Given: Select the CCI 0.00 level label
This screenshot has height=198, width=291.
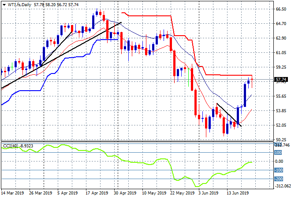Looking at the screenshot, I should pyautogui.click(x=279, y=161).
